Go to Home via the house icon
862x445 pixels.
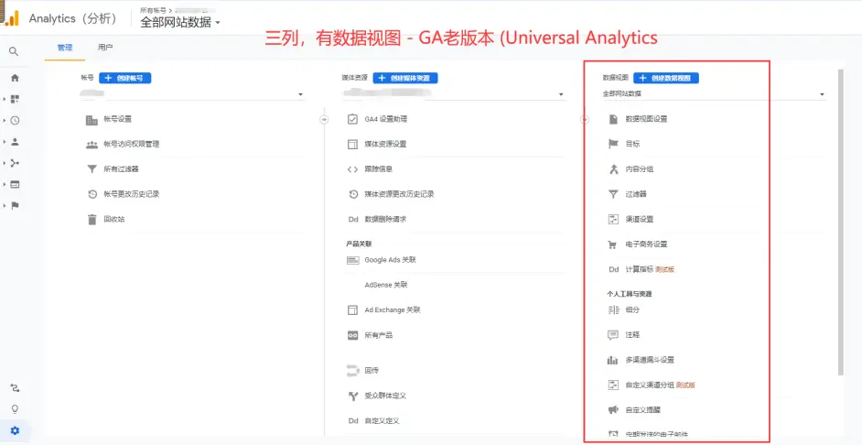[x=15, y=78]
